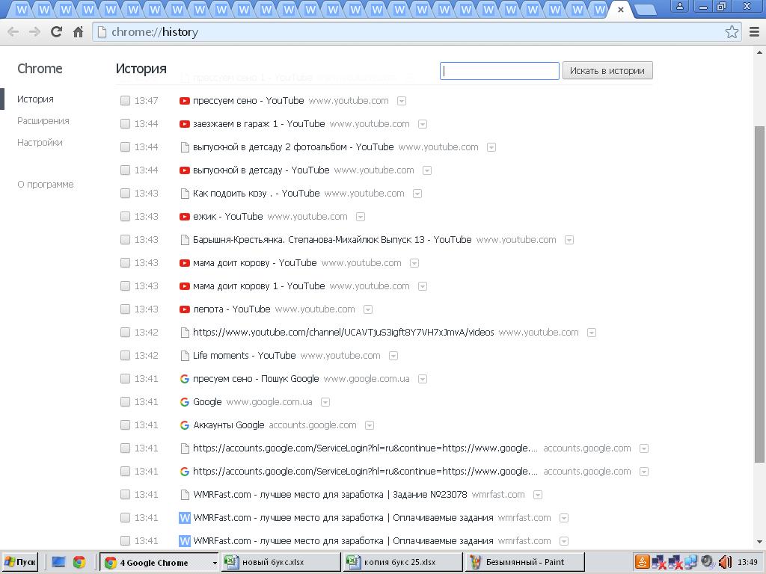Check the box for 'выпускной в детсаду 2 фотоальбом'
766x574 pixels.
pyautogui.click(x=125, y=147)
